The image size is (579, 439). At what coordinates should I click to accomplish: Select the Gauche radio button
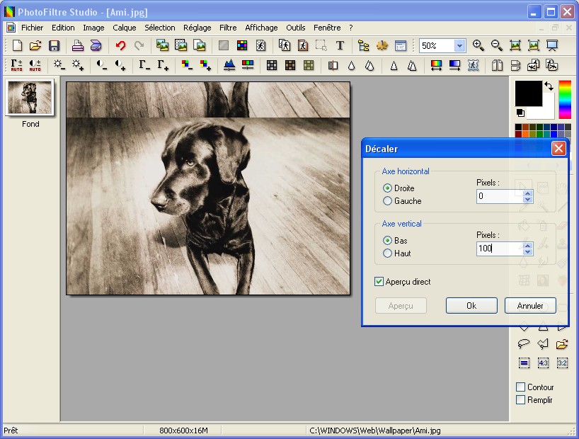tap(387, 201)
